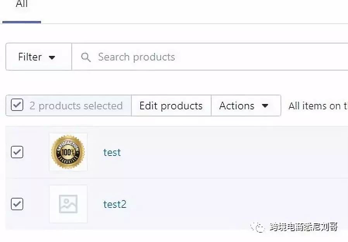Image resolution: width=348 pixels, height=242 pixels.
Task: Open the Filter dropdown
Action: pyautogui.click(x=38, y=57)
